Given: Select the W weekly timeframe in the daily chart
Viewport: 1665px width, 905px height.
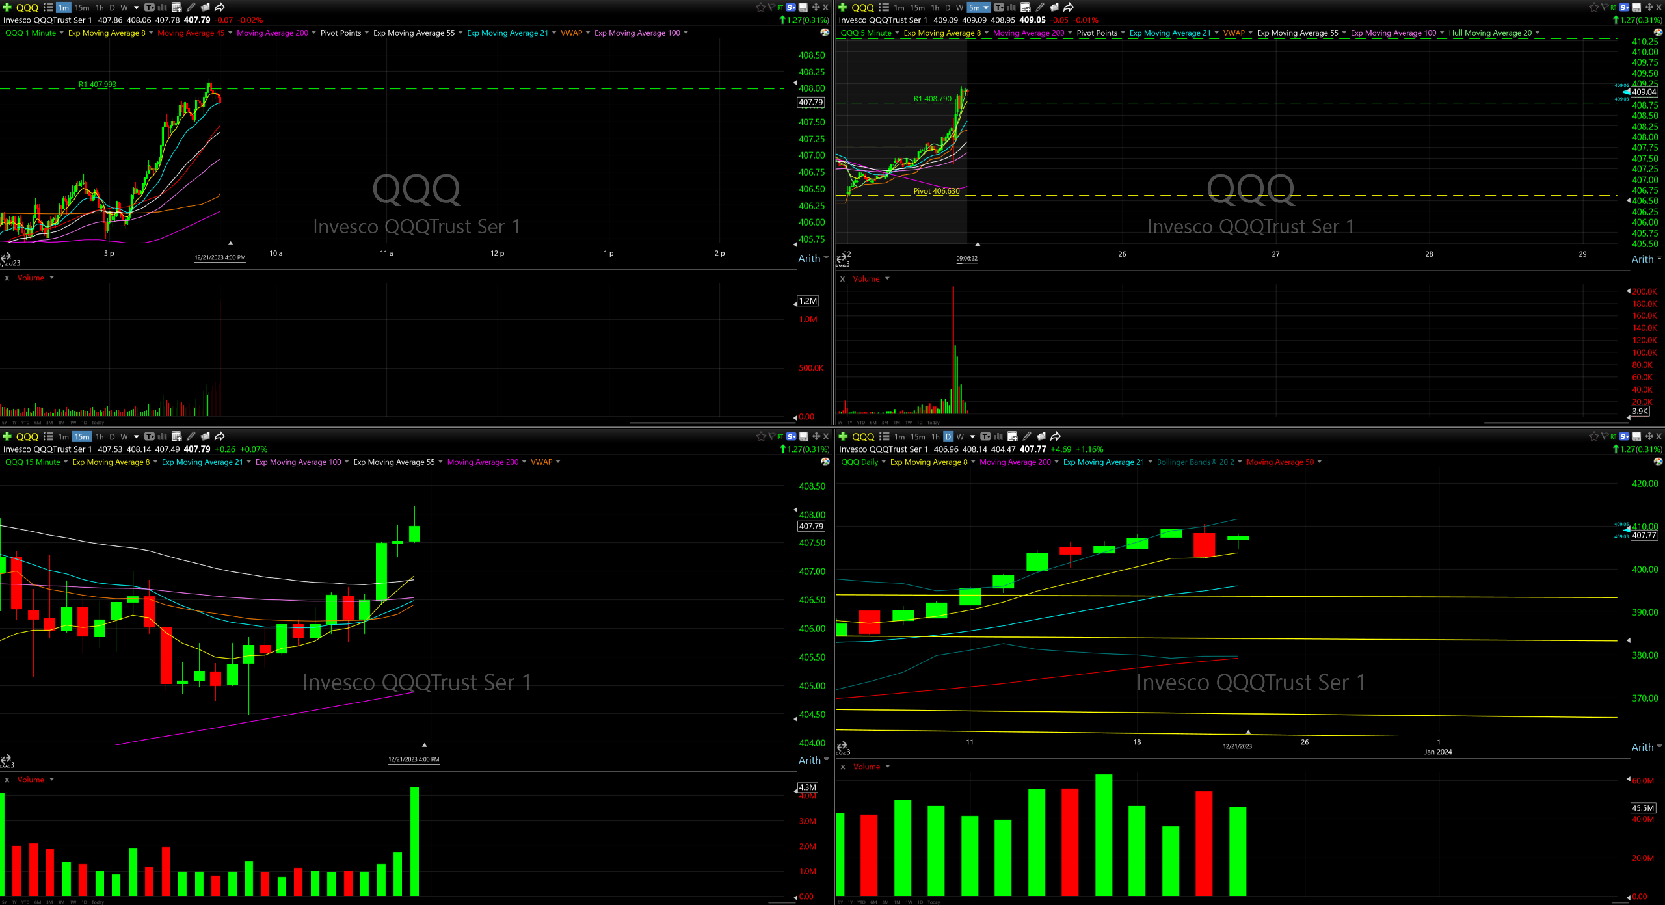Looking at the screenshot, I should click(960, 436).
